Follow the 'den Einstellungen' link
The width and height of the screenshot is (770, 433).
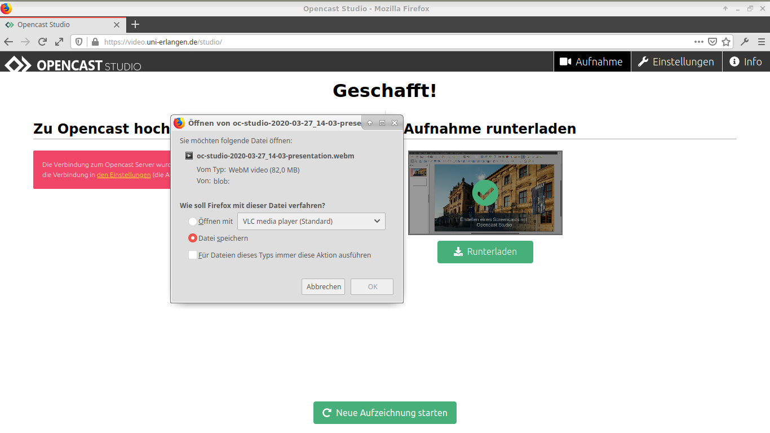pyautogui.click(x=123, y=175)
